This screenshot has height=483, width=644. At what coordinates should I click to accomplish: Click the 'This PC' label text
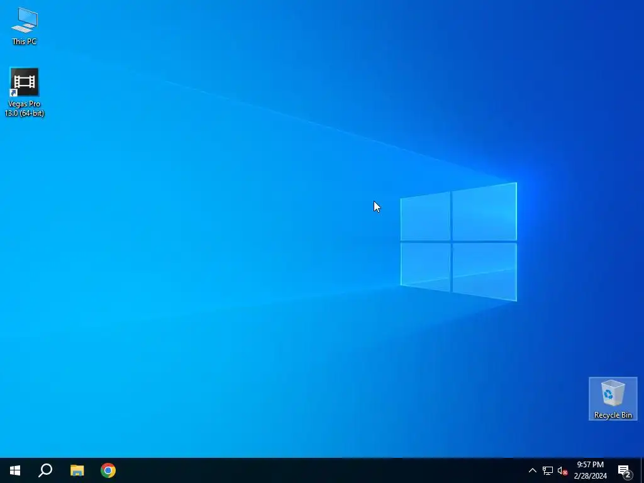tap(25, 41)
